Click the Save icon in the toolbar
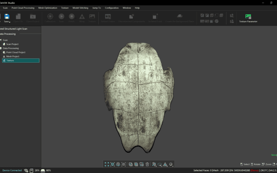Viewport: 277px width, 173px height. point(7,16)
